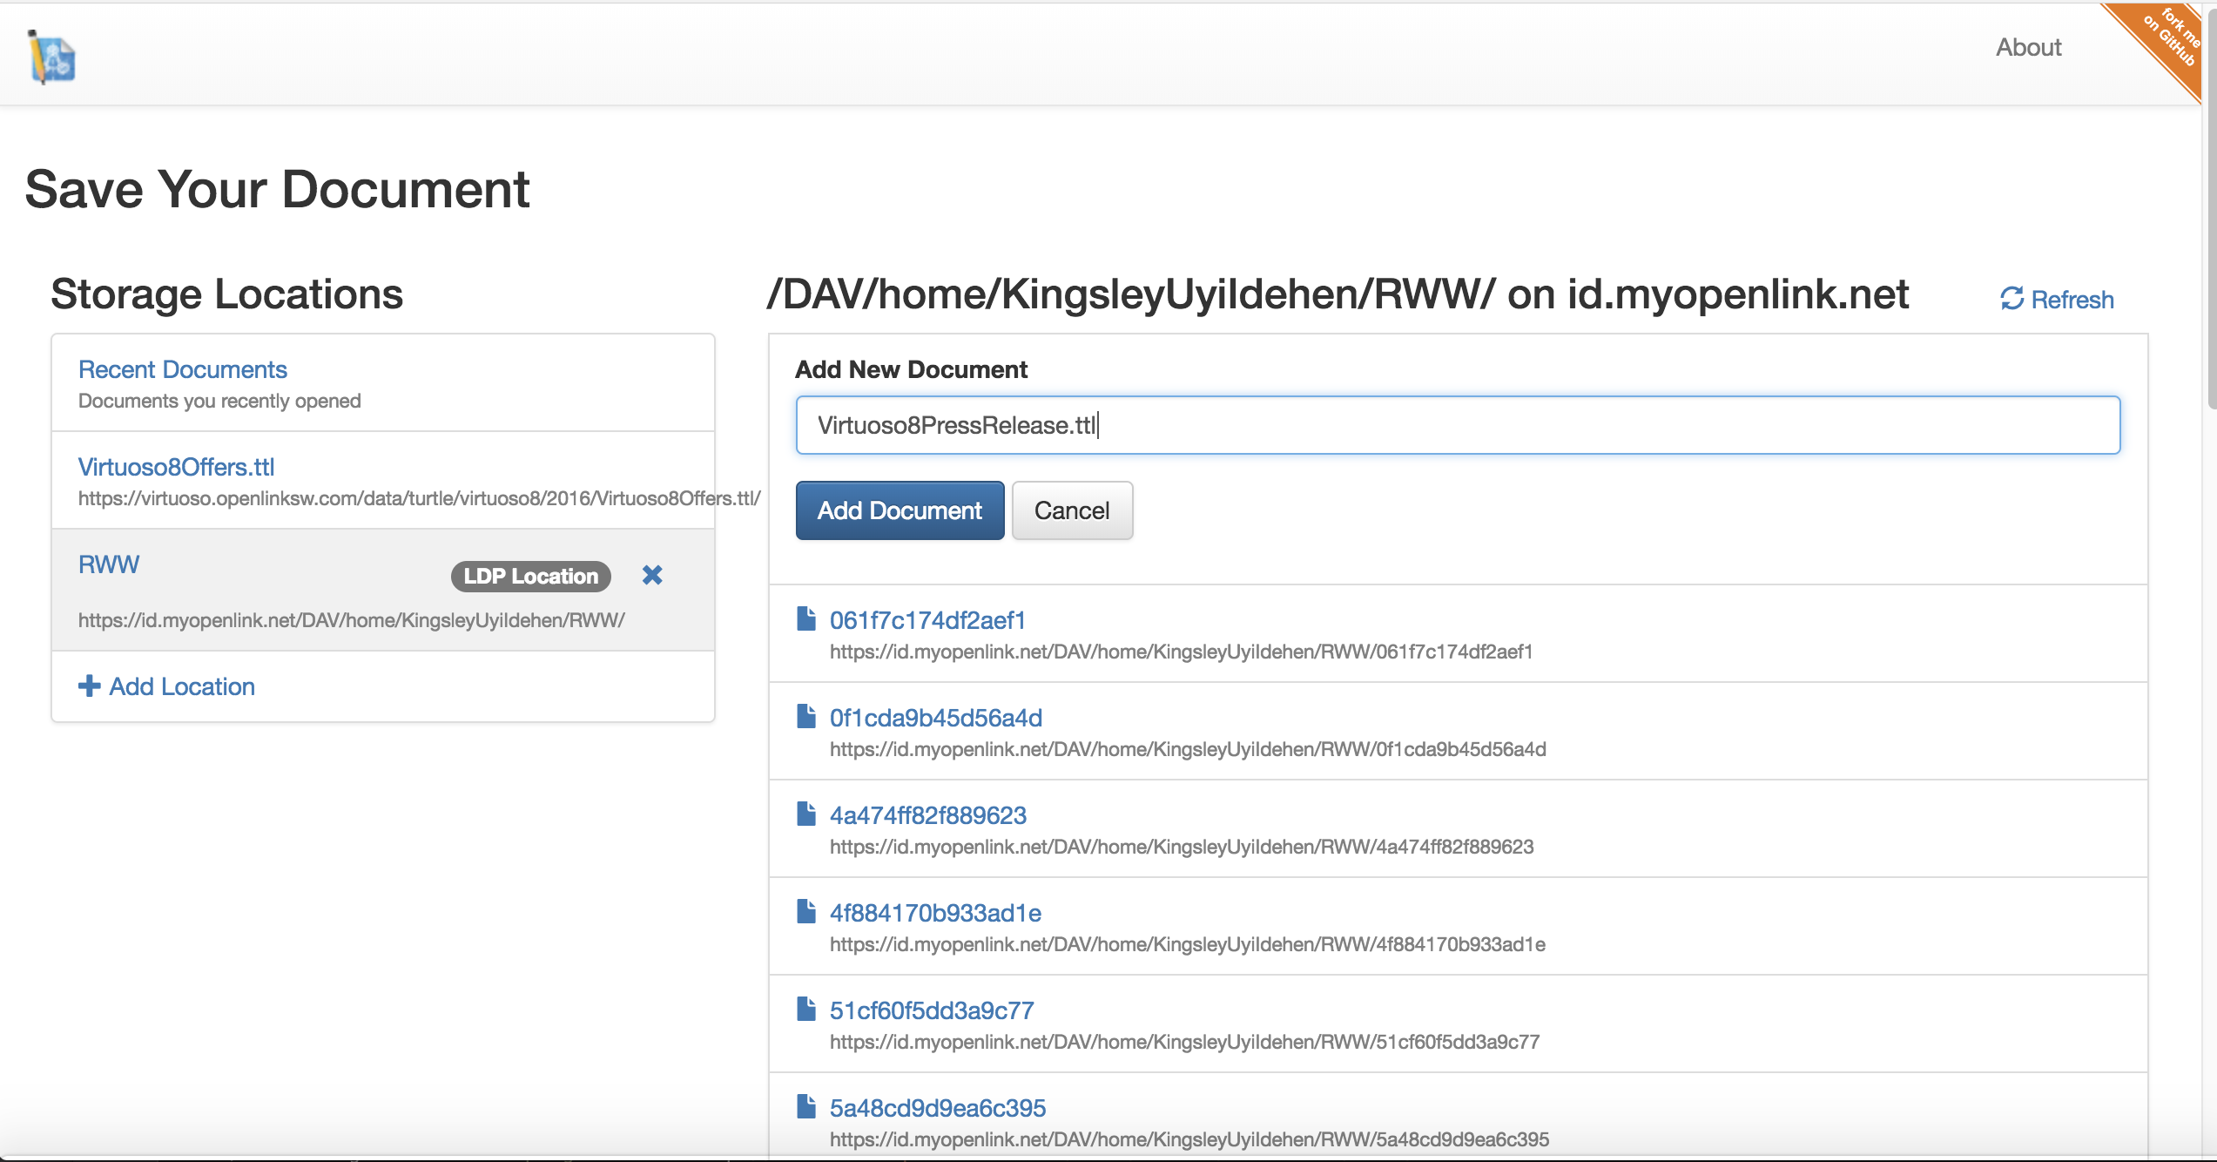This screenshot has width=2217, height=1162.
Task: Click the file icon beside 5a48cd9d9ea6c395
Action: tap(805, 1106)
